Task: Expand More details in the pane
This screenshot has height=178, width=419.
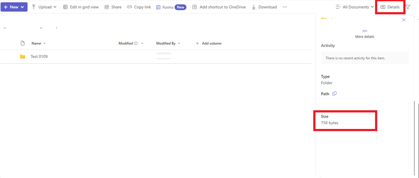Action: (365, 34)
